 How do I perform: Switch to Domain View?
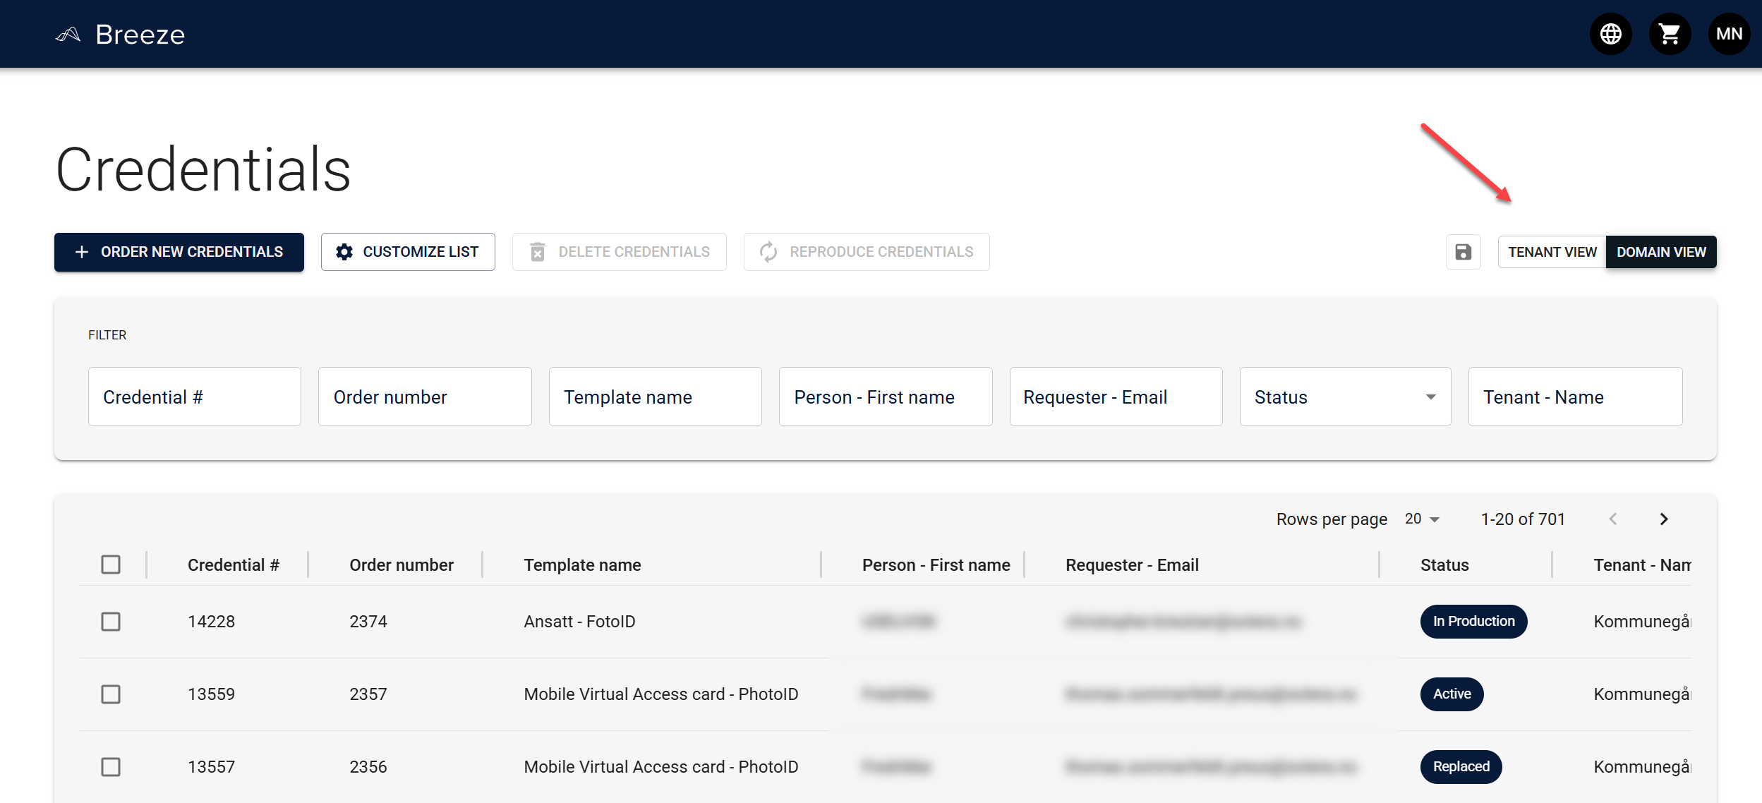point(1661,252)
